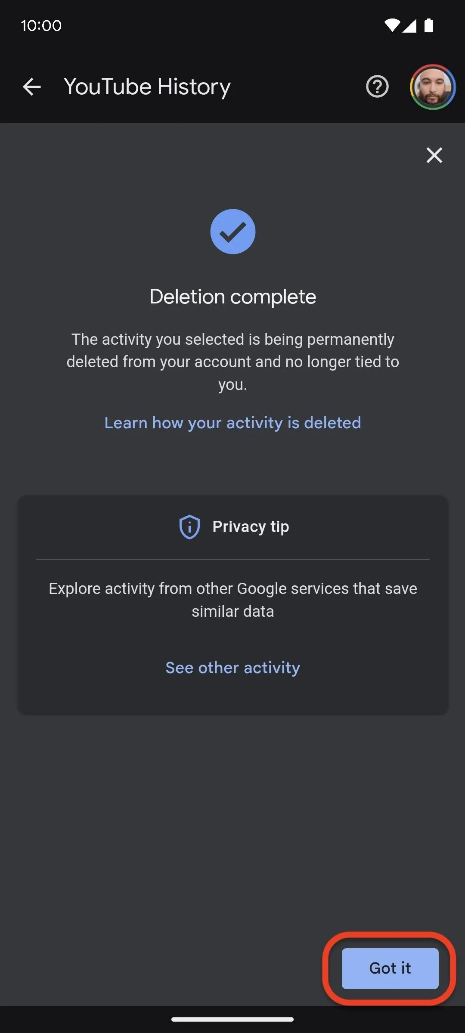This screenshot has height=1033, width=465.
Task: Tap the Privacy tip label text
Action: point(251,527)
